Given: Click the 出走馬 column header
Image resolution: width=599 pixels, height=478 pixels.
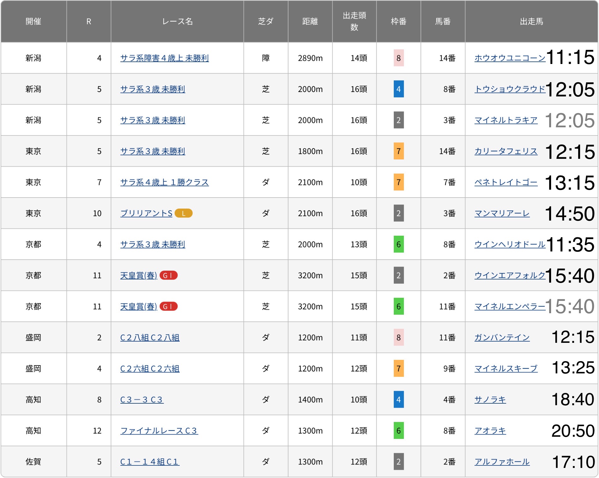Looking at the screenshot, I should pyautogui.click(x=531, y=21).
